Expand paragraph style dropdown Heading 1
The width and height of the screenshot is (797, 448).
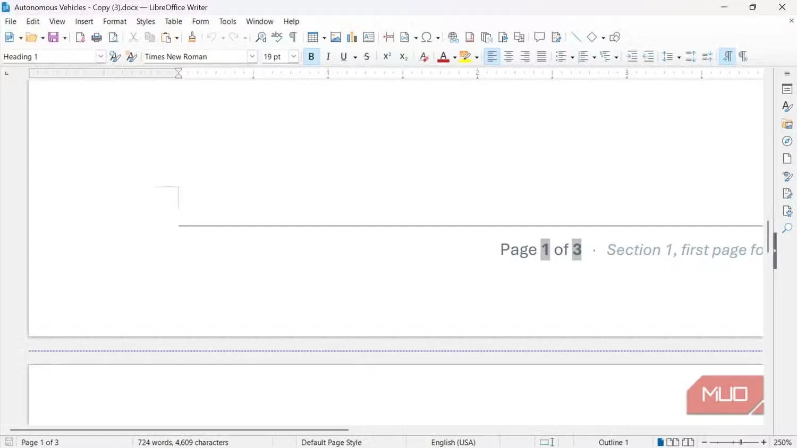pyautogui.click(x=100, y=57)
